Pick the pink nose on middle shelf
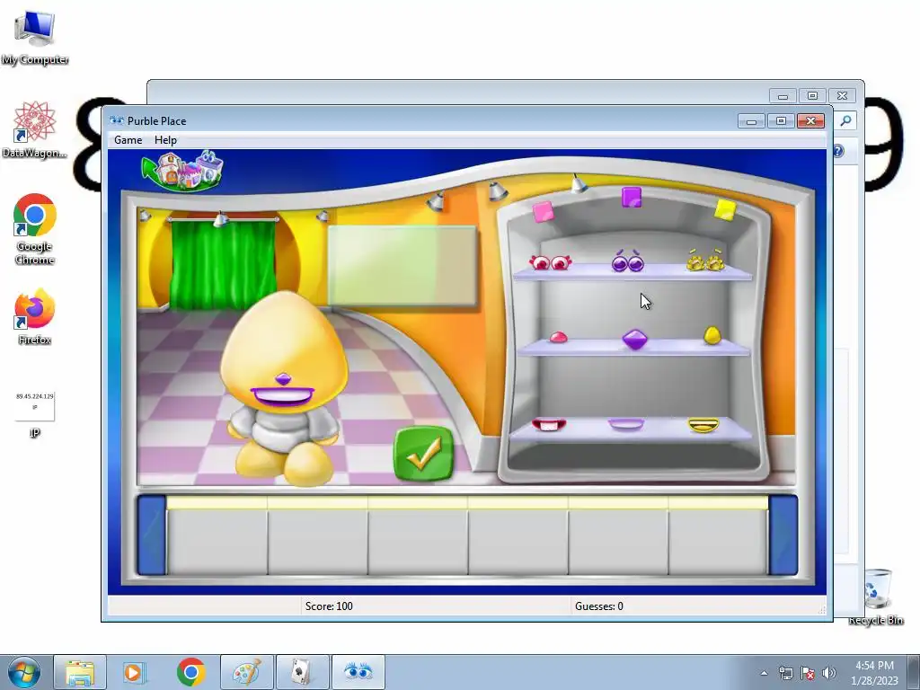 [558, 338]
